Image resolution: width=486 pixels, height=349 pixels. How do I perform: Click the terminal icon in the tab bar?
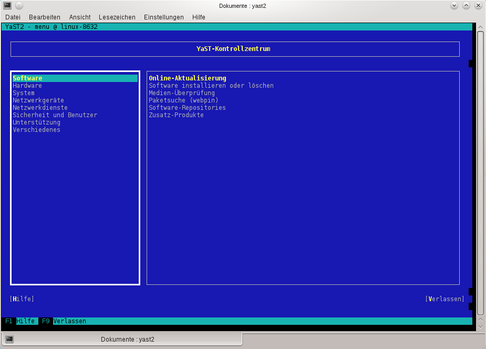pos(9,339)
